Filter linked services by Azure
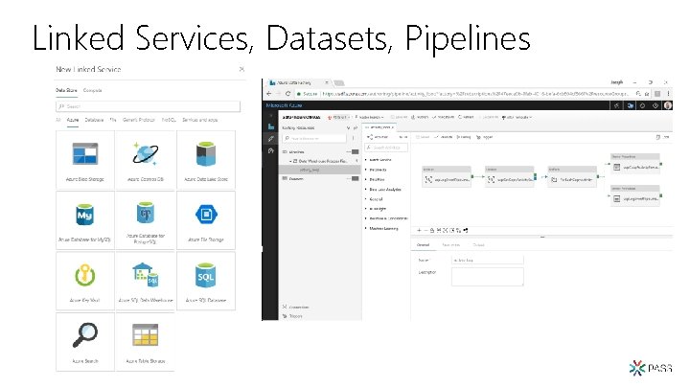The width and height of the screenshot is (690, 388). (x=73, y=120)
